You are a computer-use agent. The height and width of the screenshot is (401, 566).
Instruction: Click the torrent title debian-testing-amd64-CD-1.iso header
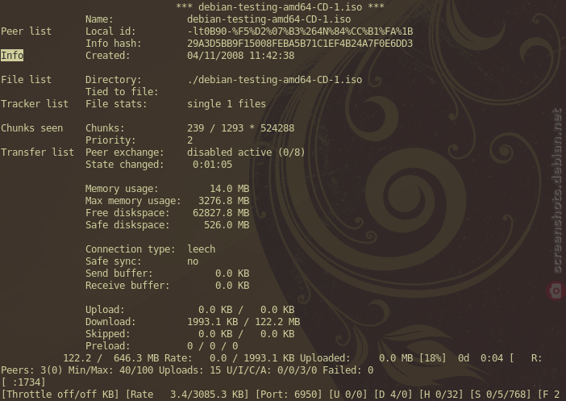(x=280, y=7)
